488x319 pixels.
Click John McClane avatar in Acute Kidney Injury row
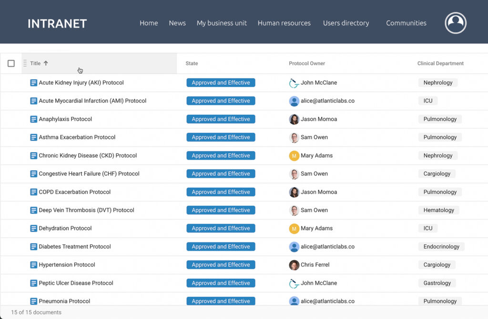(x=294, y=83)
